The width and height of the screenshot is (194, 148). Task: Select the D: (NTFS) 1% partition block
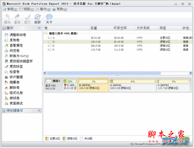click(93, 85)
